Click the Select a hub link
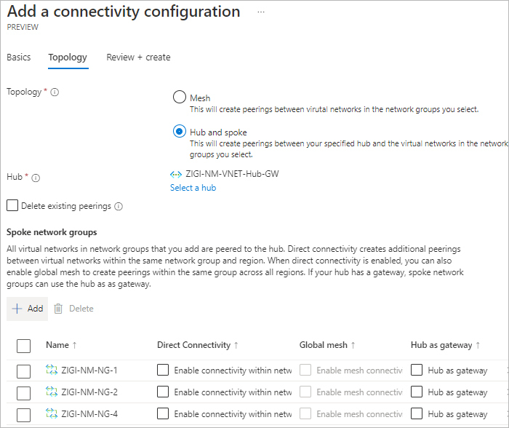 [x=193, y=188]
